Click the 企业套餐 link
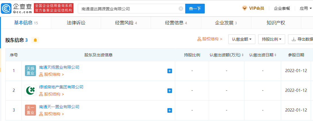This screenshot has height=121, width=313. (282, 8)
